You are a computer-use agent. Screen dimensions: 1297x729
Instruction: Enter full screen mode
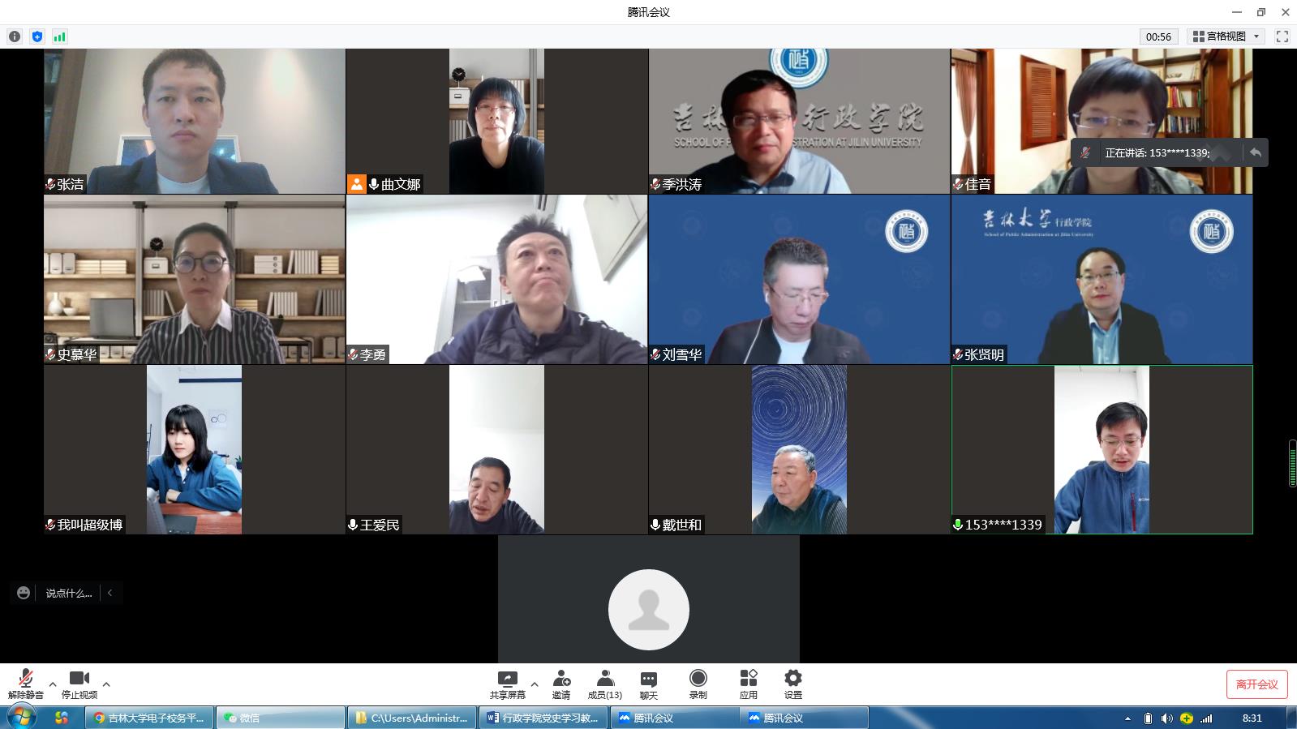coord(1282,36)
